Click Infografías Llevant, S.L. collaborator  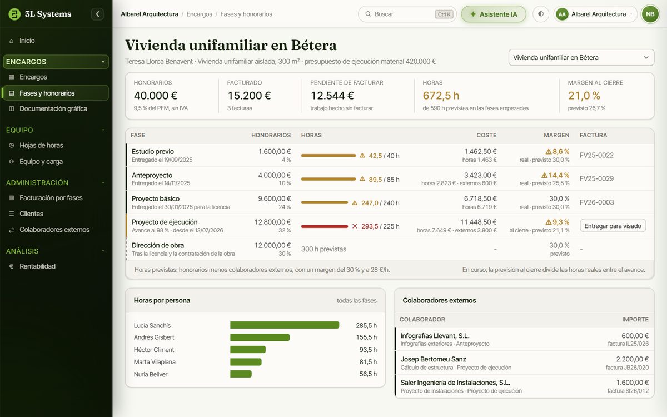pos(435,336)
